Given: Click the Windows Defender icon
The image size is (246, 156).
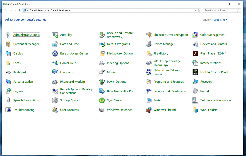Looking at the screenshot, I should click(x=102, y=110).
